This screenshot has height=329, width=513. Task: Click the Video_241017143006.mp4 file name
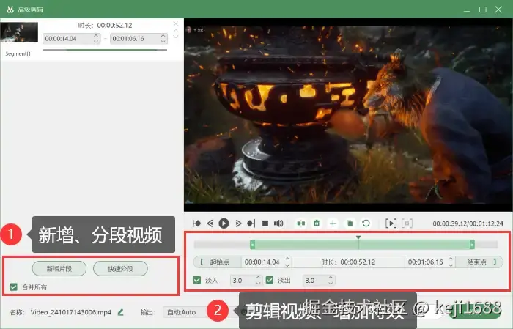pyautogui.click(x=71, y=312)
